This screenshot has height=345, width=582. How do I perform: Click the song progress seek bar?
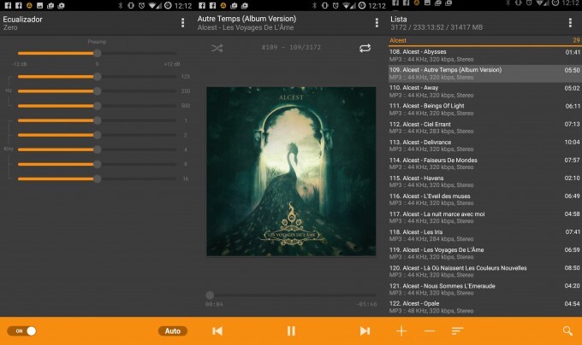pyautogui.click(x=291, y=295)
